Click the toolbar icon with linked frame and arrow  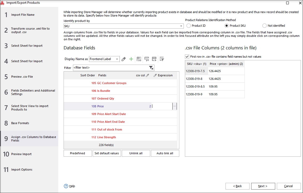click(154, 59)
